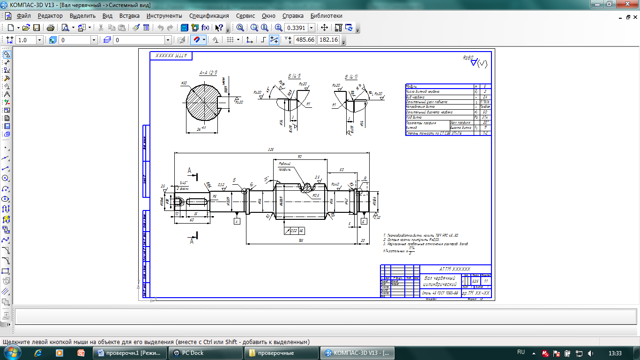Open the Спецификация menu
Image resolution: width=640 pixels, height=360 pixels.
[209, 16]
